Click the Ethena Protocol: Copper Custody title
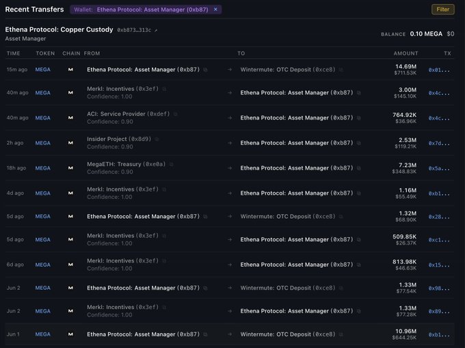Viewport: 465px width, 348px height. tap(59, 29)
